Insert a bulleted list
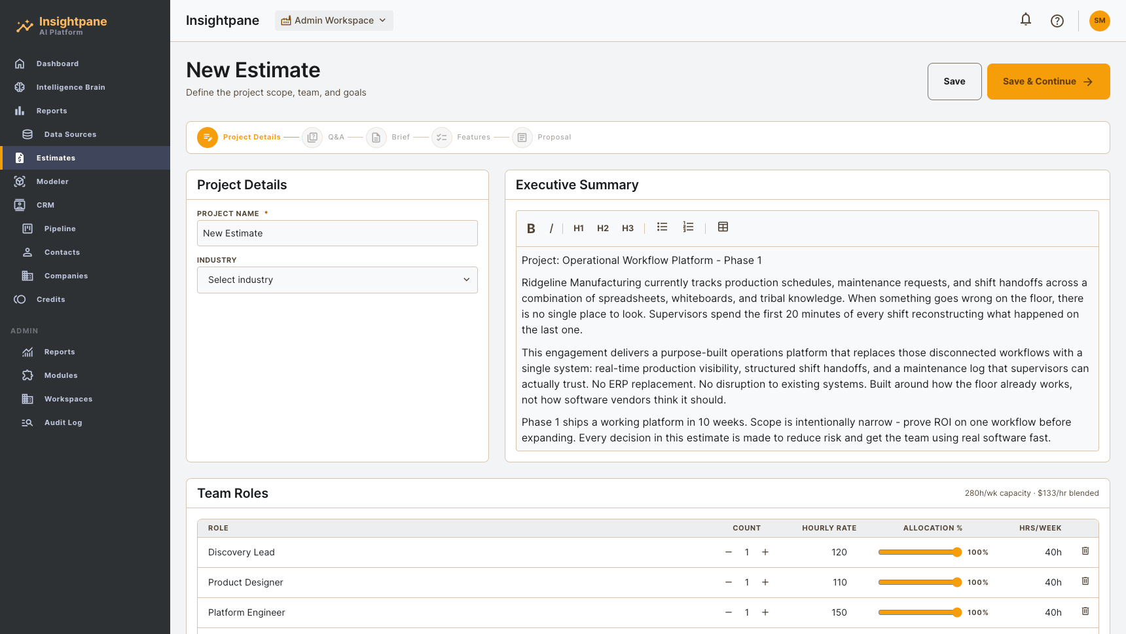This screenshot has width=1126, height=634. coord(663,227)
